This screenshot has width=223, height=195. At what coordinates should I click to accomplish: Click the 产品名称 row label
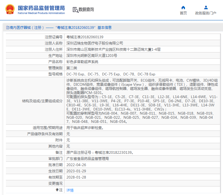(x=55, y=62)
